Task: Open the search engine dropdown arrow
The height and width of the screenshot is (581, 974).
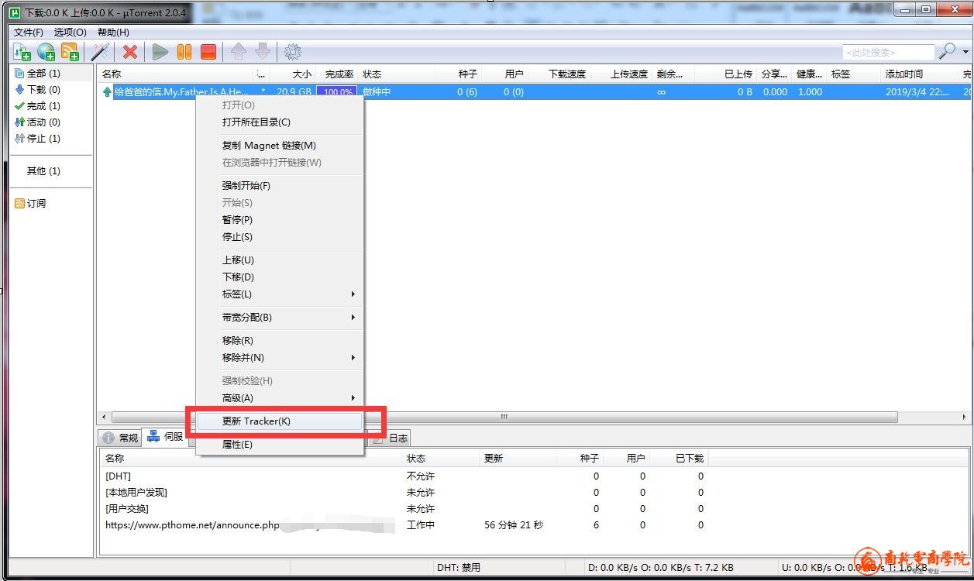Action: click(965, 52)
